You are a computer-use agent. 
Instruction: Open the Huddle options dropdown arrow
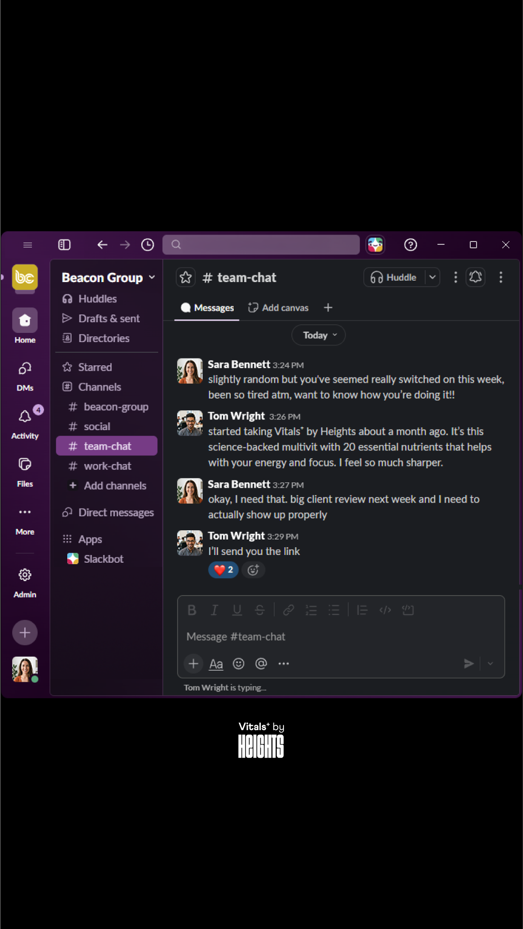pos(433,277)
